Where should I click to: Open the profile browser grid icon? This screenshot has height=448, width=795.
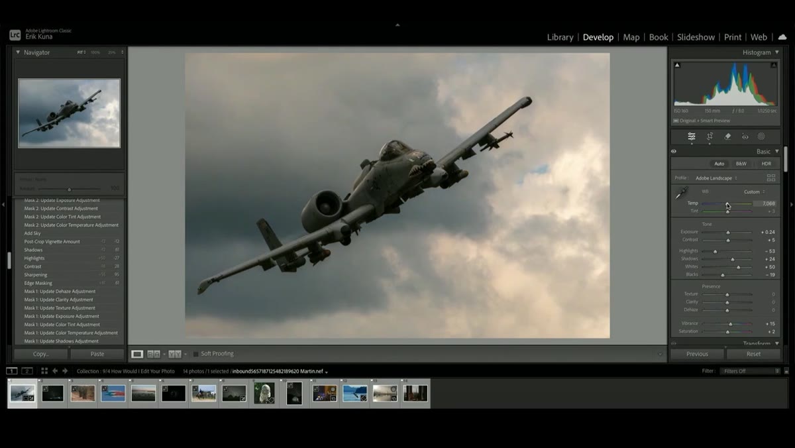click(x=771, y=178)
